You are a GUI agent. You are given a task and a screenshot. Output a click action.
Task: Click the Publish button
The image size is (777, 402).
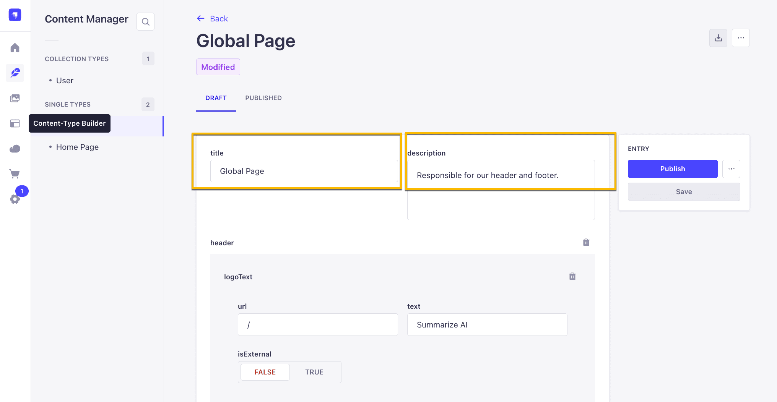[673, 169]
